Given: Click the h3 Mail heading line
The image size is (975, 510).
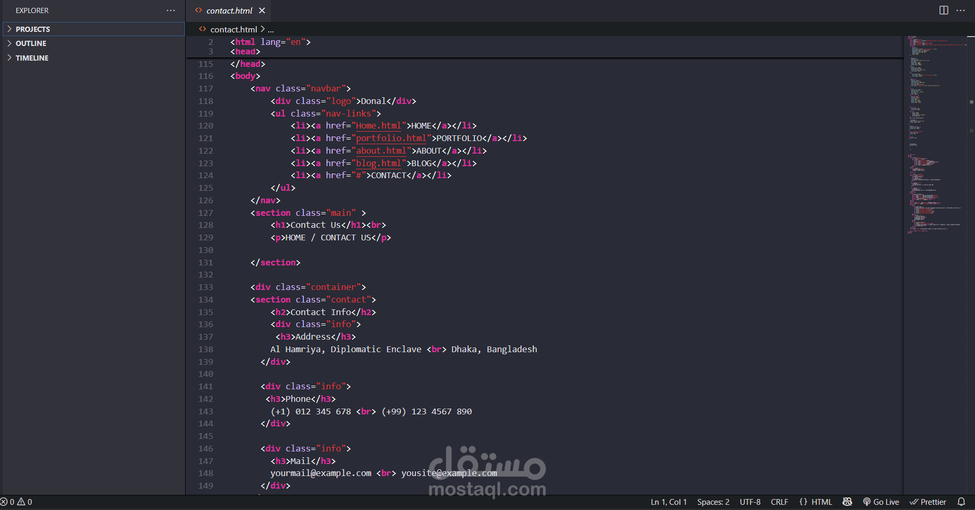Looking at the screenshot, I should click(303, 461).
